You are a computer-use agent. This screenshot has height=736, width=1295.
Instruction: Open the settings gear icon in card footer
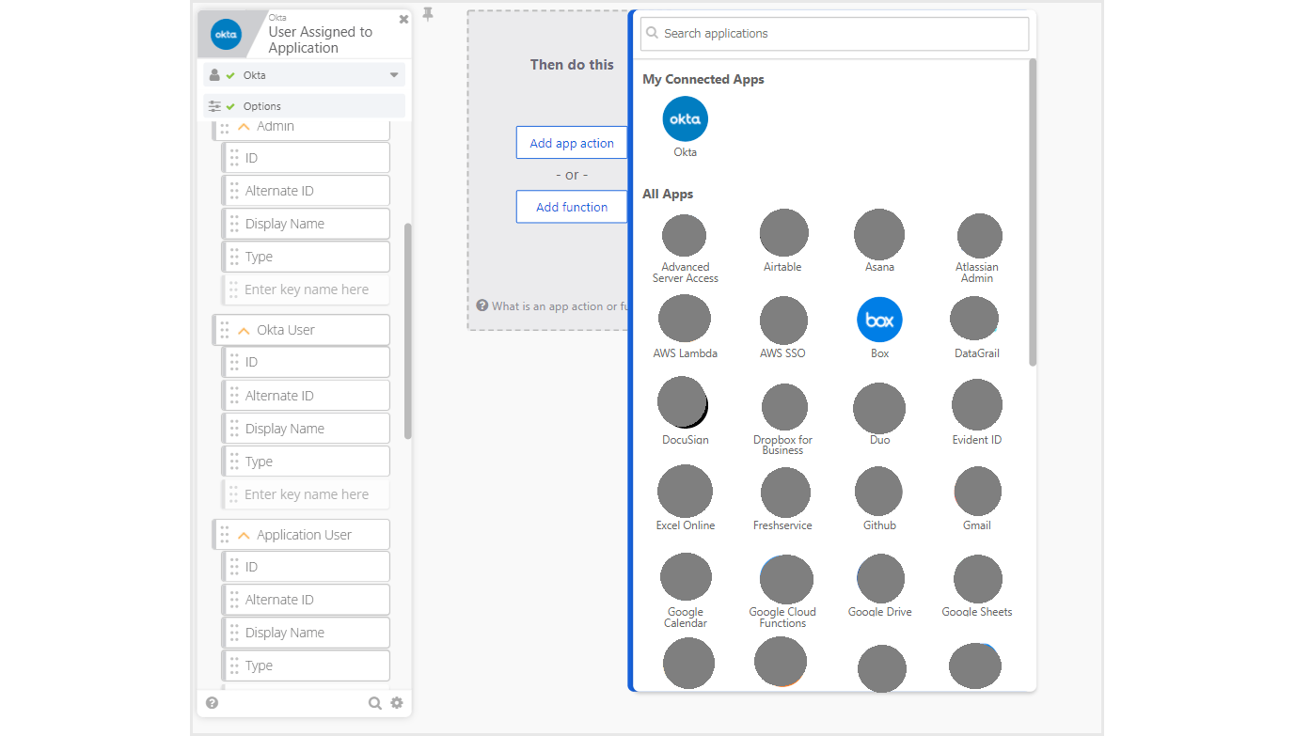[x=397, y=702]
